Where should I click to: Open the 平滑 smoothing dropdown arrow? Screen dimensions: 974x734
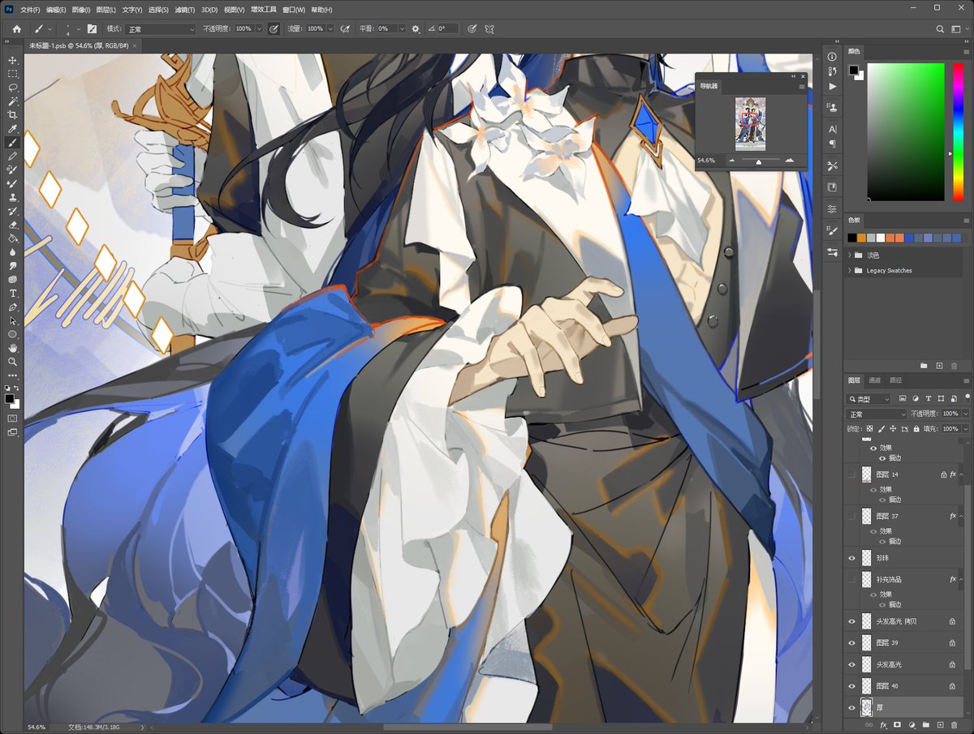click(x=403, y=28)
